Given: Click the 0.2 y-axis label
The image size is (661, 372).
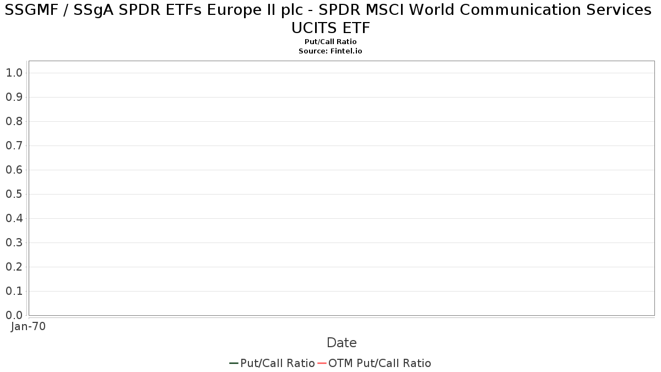Looking at the screenshot, I should tap(14, 267).
